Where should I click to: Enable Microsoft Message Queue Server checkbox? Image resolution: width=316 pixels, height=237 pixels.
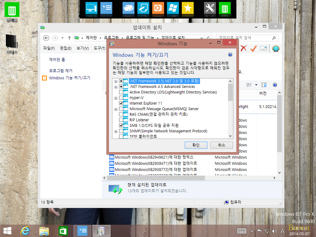(x=121, y=109)
